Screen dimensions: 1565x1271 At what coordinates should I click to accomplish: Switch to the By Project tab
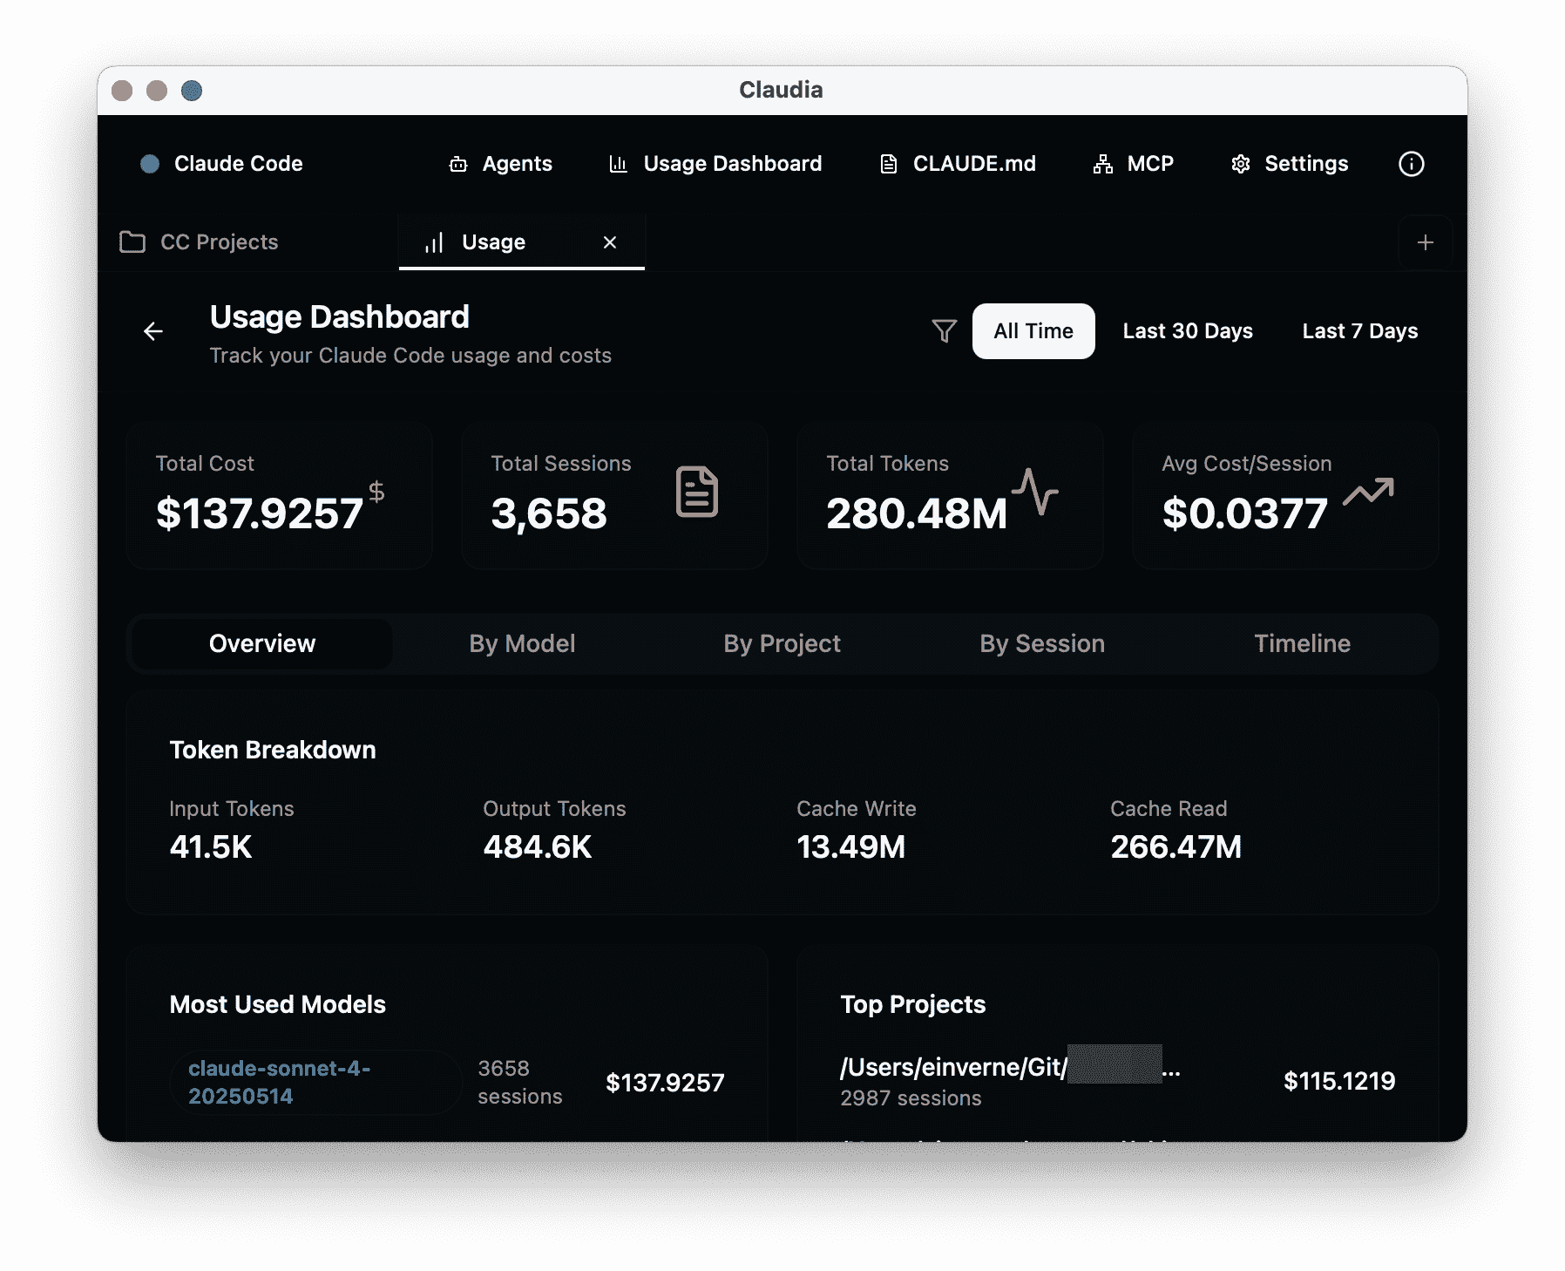click(782, 644)
